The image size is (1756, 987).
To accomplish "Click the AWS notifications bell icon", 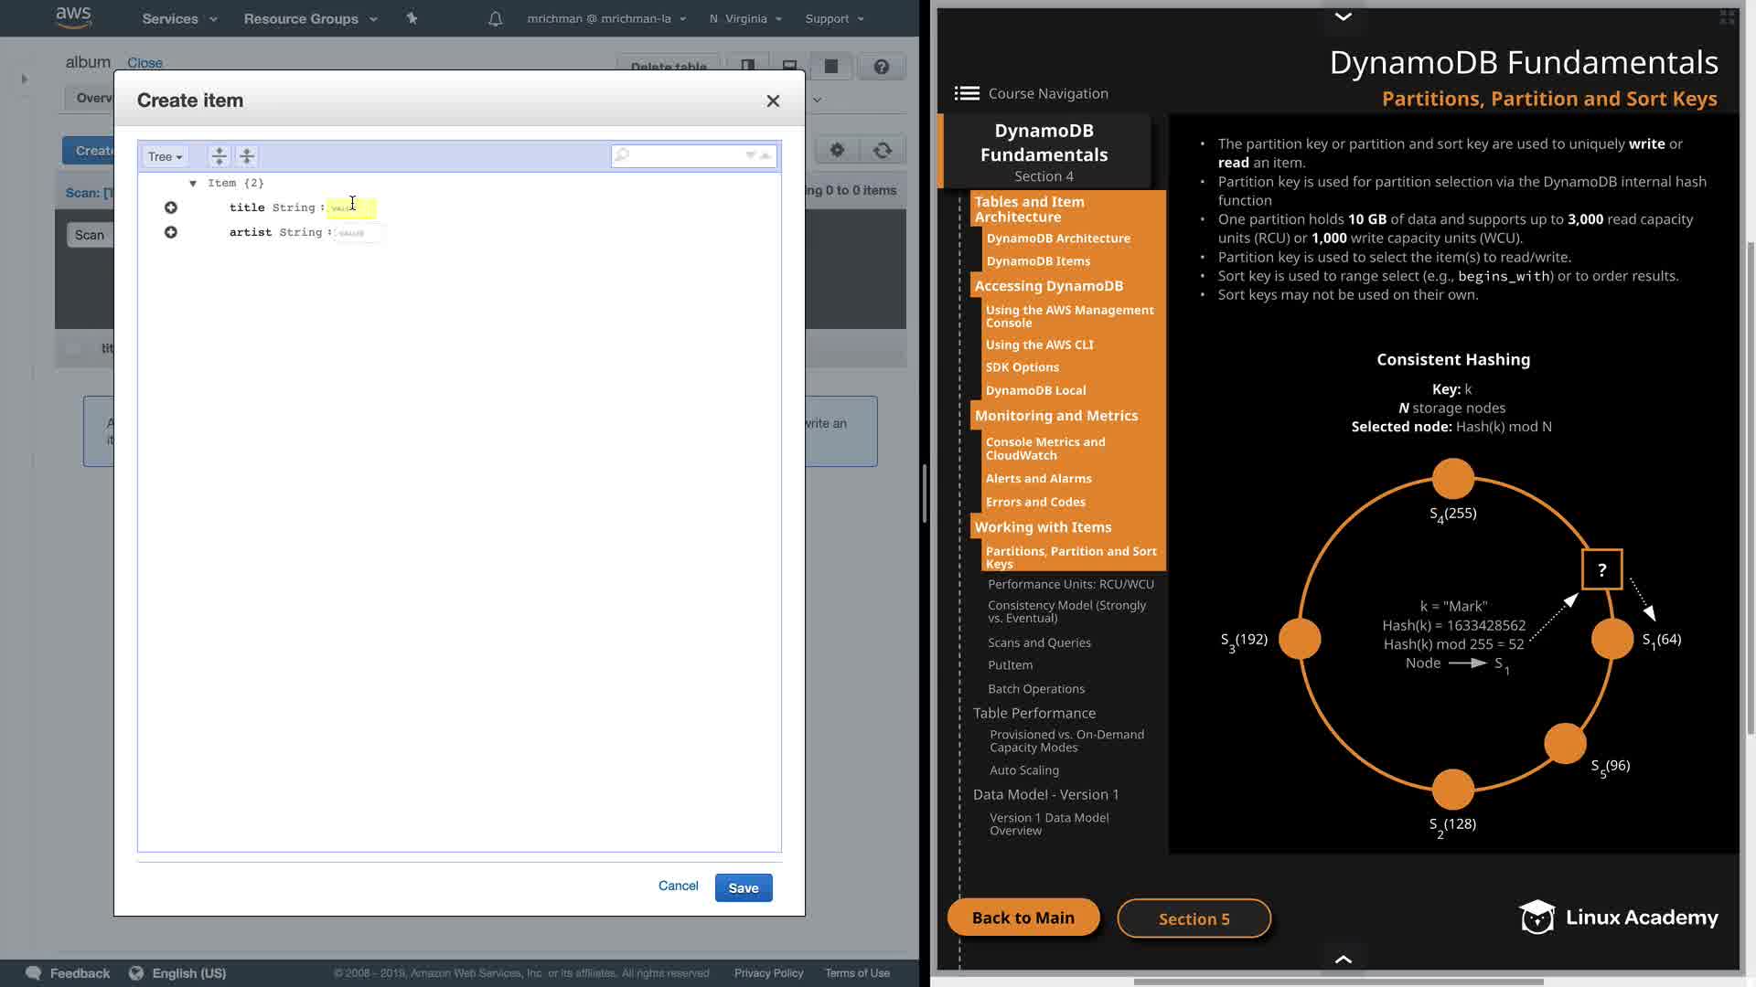I will tap(495, 19).
